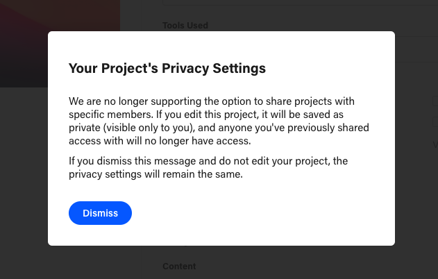Focus the input field below Tools Used
Viewport: 438px width, 279px height.
pyautogui.click(x=416, y=46)
